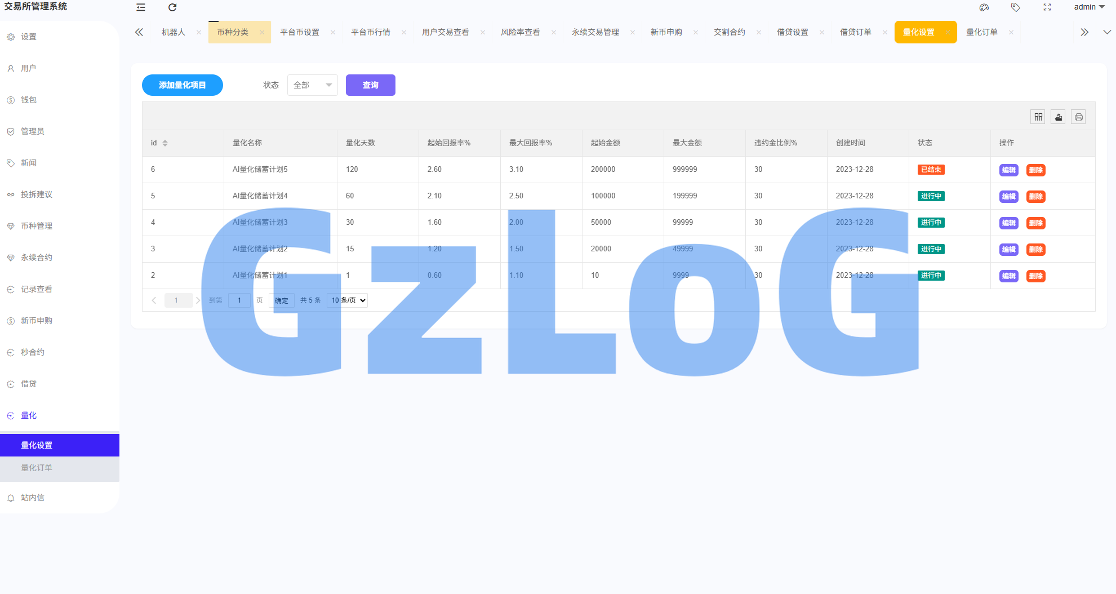Click the page number jump input field
Viewport: 1116px width, 594px height.
239,300
